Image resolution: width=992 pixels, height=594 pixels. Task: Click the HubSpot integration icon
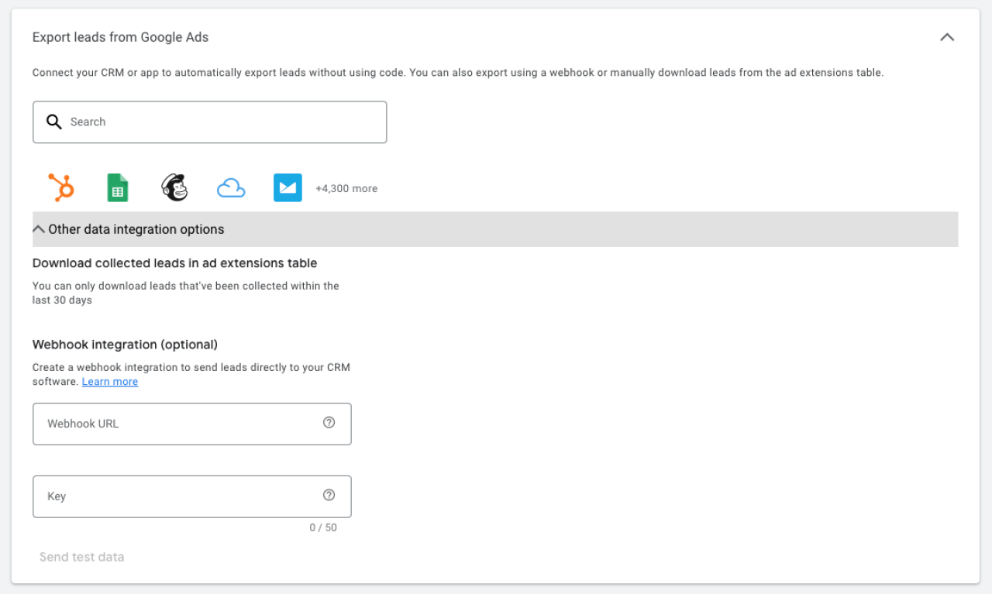[61, 187]
